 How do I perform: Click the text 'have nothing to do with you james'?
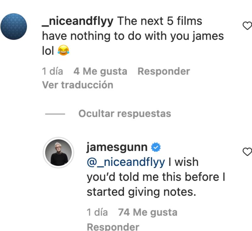coord(133,36)
